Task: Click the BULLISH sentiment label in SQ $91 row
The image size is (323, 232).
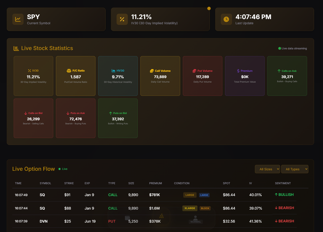Action: pos(284,195)
